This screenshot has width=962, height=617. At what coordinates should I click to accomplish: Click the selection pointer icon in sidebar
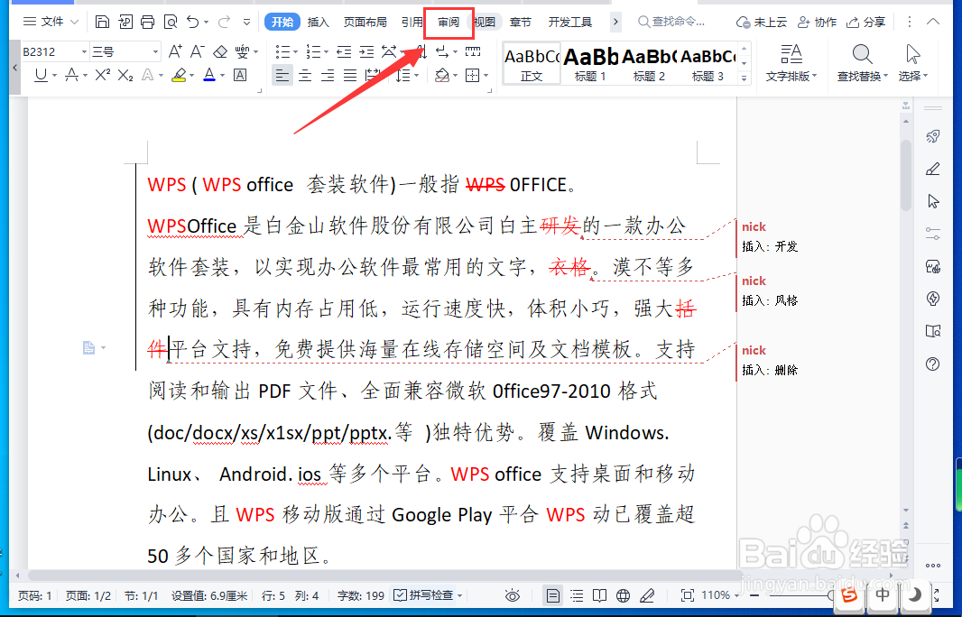pyautogui.click(x=932, y=201)
